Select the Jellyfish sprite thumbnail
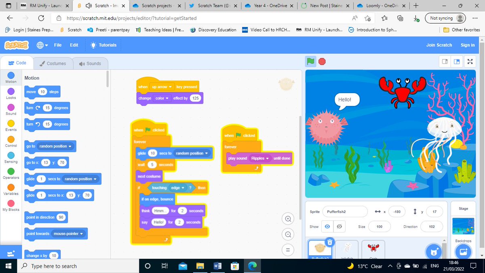 tap(348, 250)
